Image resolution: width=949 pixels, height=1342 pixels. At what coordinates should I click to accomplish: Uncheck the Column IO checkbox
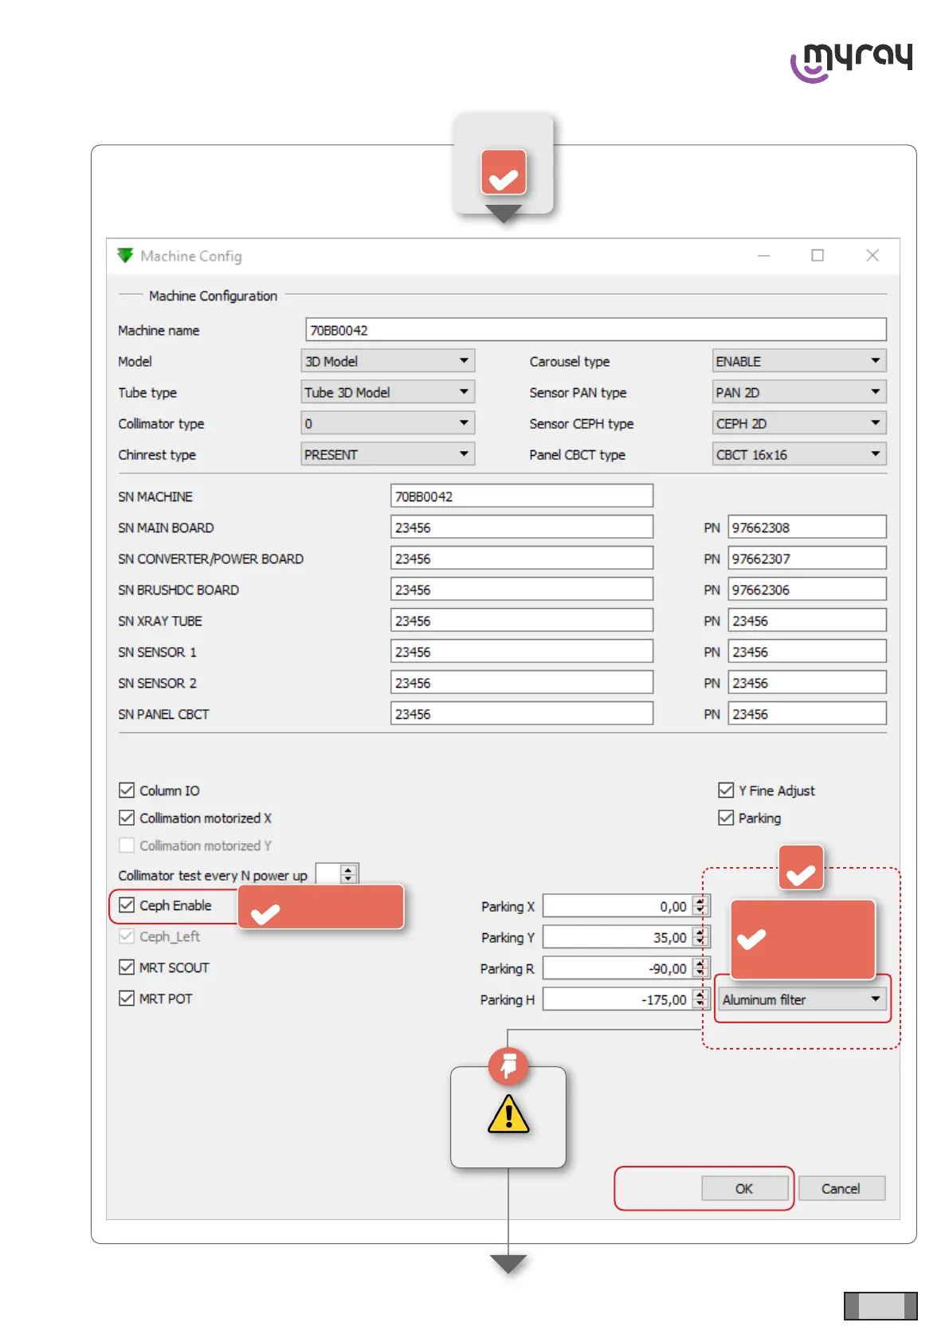point(127,791)
